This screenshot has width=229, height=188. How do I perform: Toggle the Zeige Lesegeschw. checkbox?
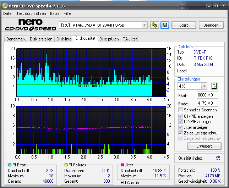coord(181,133)
